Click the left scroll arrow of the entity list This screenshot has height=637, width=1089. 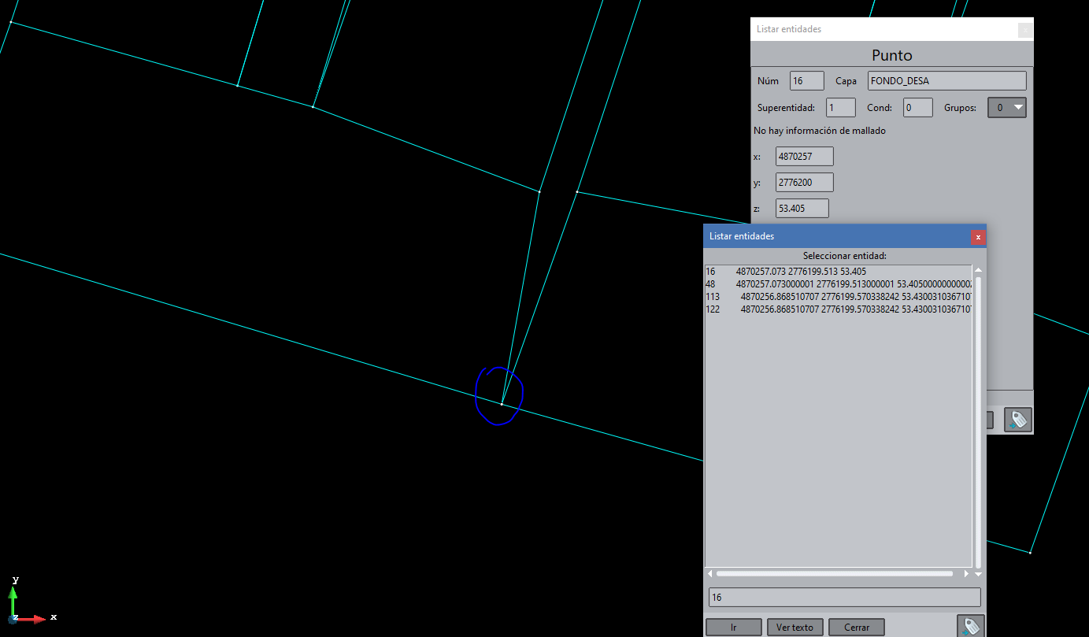(710, 574)
